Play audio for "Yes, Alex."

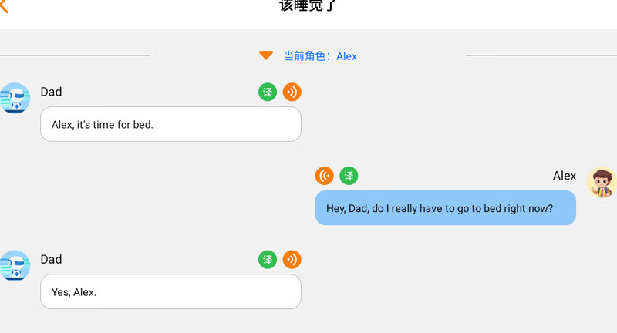[x=292, y=260]
